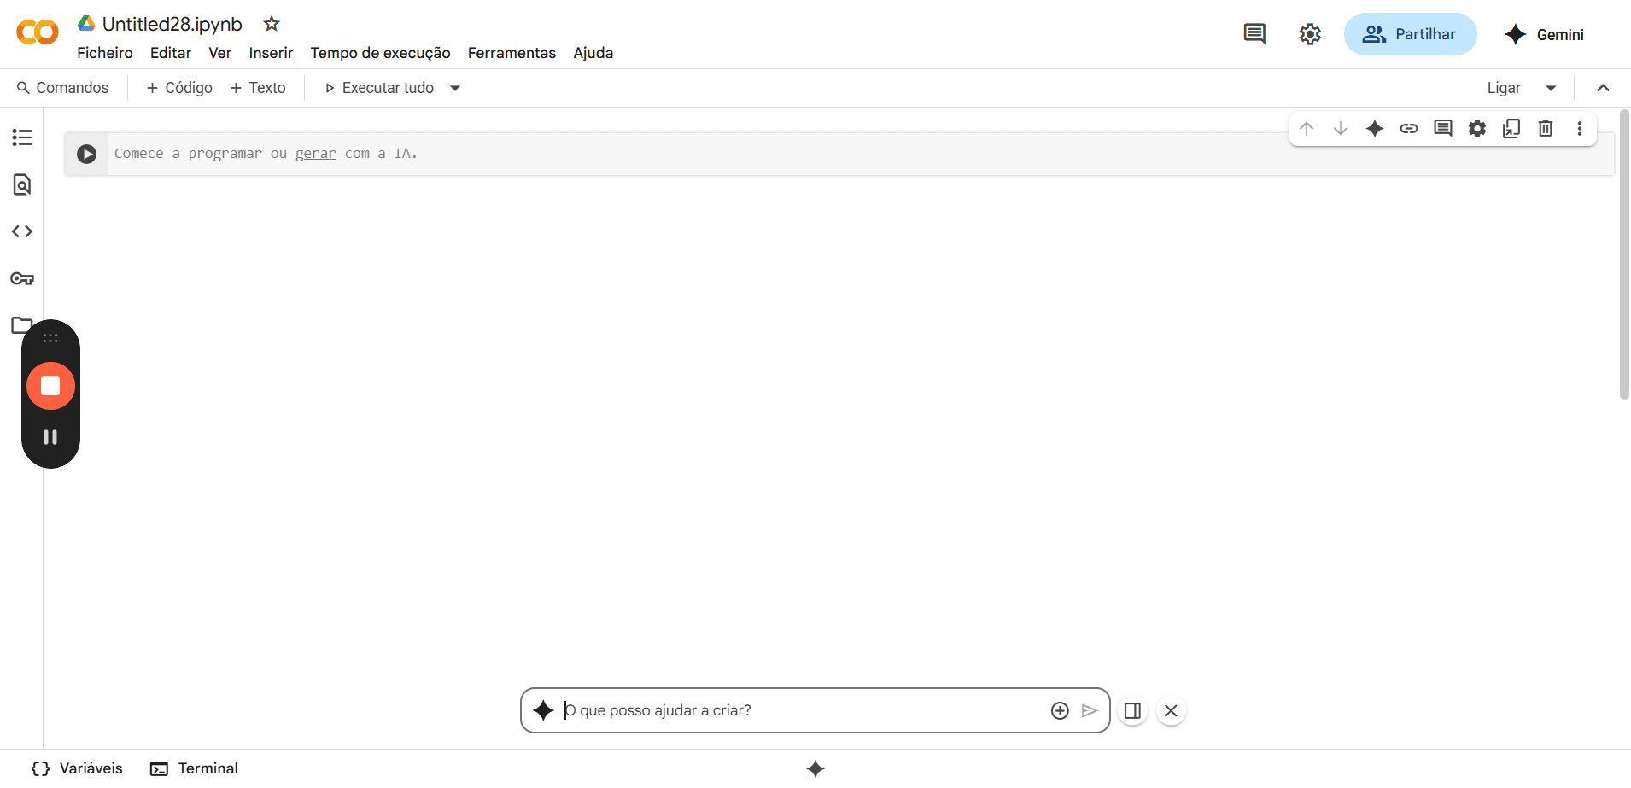Screen dimensions: 1631x788
Task: Open the Terminal panel
Action: pos(195,768)
